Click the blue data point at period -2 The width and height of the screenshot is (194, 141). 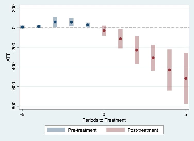click(x=71, y=22)
